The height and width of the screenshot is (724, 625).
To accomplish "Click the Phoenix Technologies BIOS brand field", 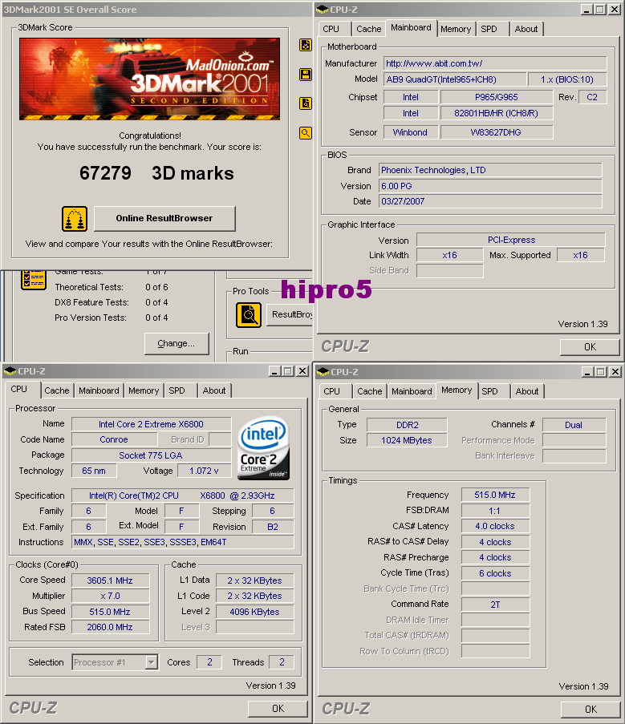I will coord(490,170).
